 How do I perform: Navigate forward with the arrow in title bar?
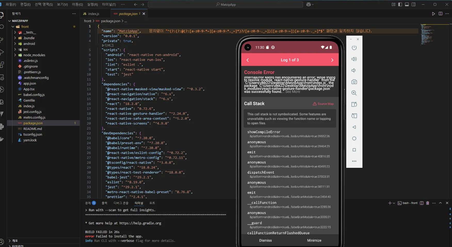coord(142,4)
